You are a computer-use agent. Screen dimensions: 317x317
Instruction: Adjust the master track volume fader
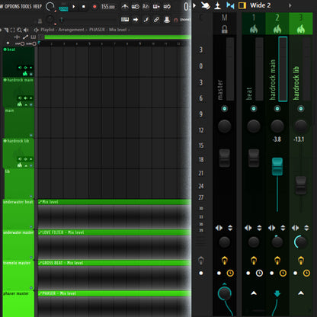tap(225, 158)
